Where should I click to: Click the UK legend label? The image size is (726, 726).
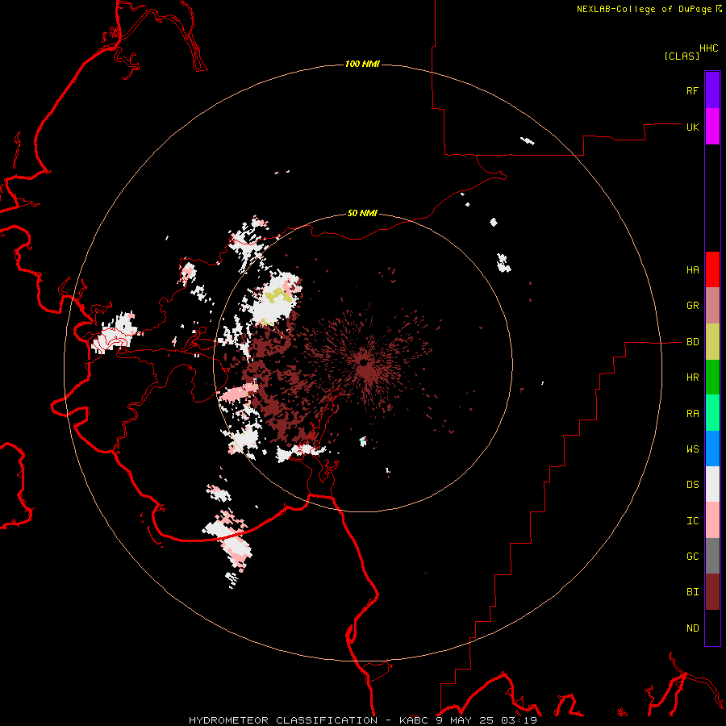(x=692, y=127)
